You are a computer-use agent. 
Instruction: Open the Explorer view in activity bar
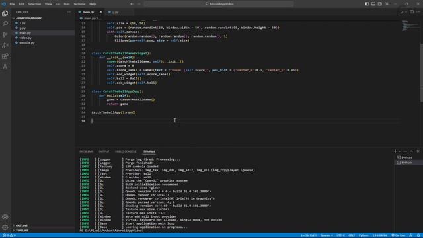click(5, 13)
